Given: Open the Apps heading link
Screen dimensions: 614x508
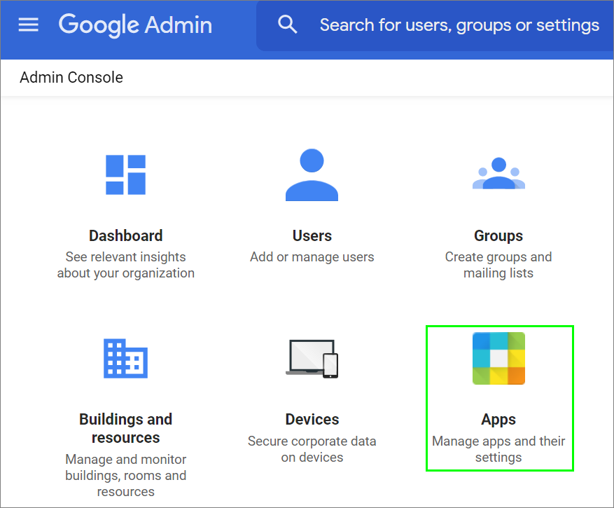Looking at the screenshot, I should click(498, 420).
